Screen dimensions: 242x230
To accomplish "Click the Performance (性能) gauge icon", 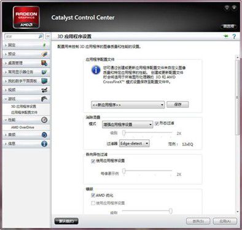I will (44, 120).
